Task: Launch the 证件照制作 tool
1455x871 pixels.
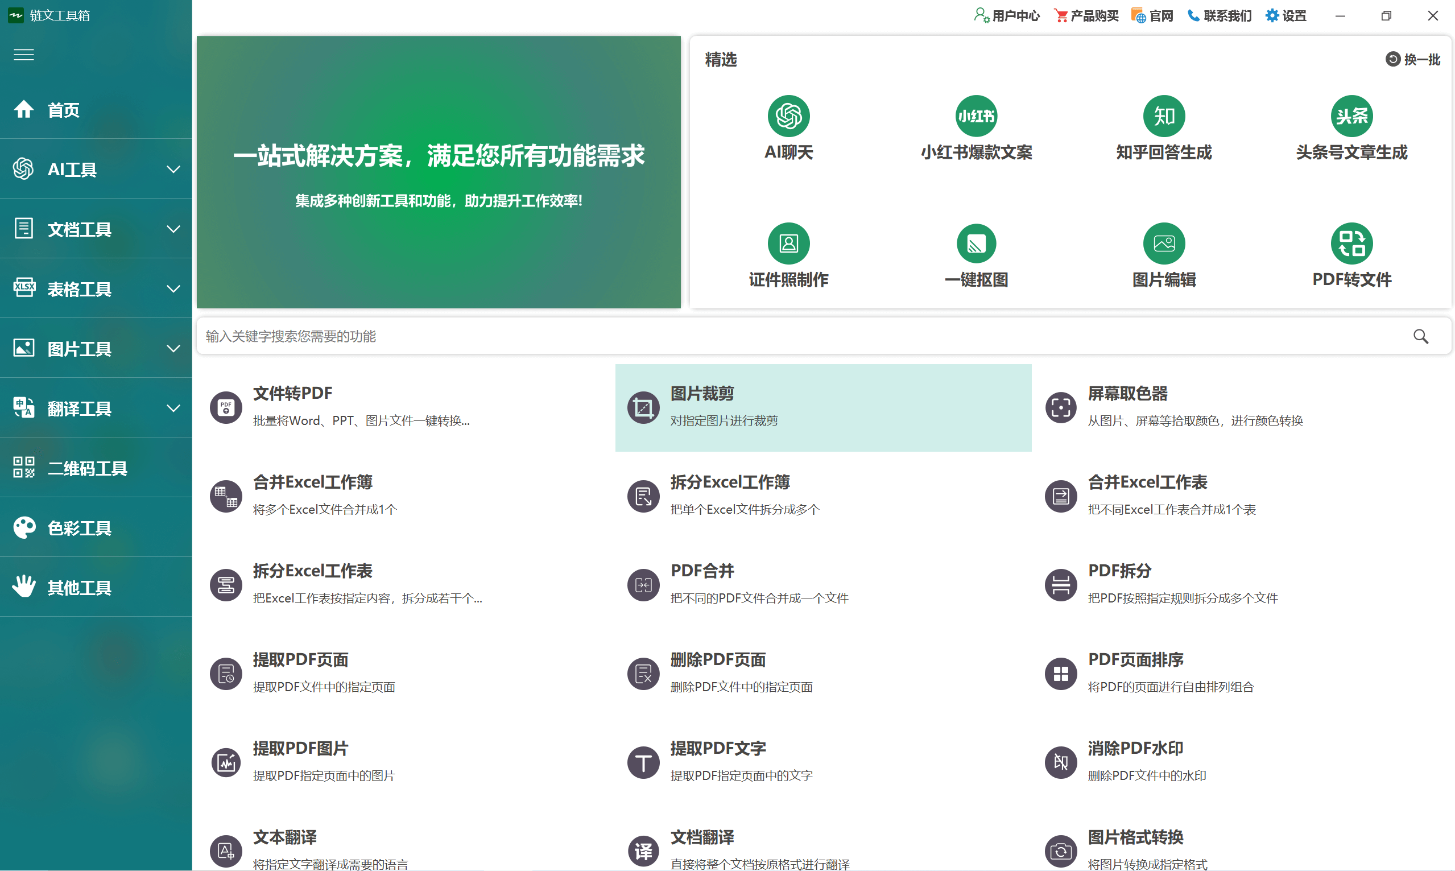Action: click(788, 257)
